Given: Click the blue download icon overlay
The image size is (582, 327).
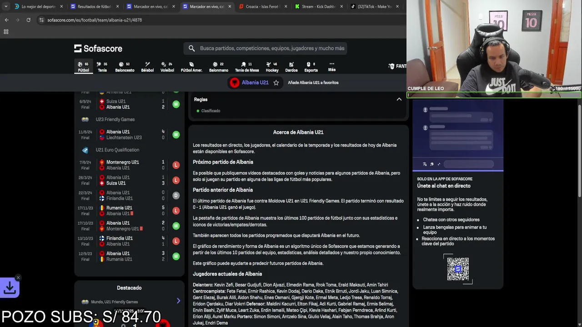Looking at the screenshot, I should point(10,288).
